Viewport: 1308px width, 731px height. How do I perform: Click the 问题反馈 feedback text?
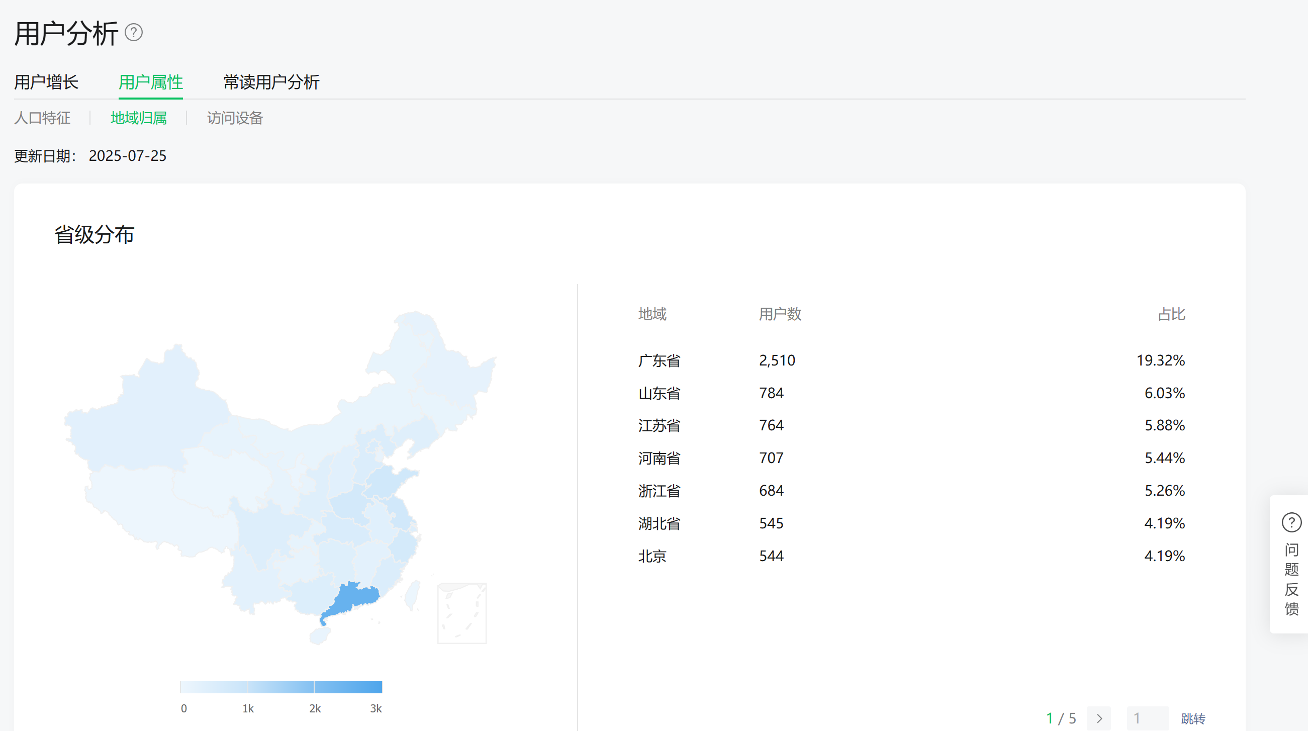pos(1291,579)
